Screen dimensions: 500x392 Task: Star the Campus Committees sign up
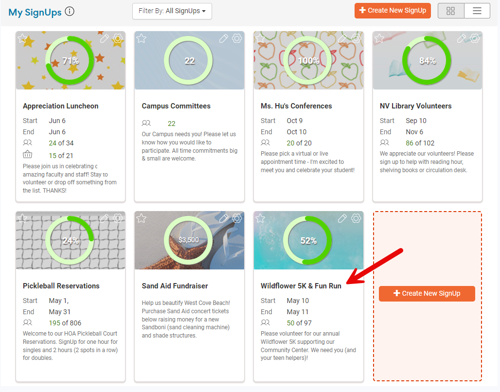click(x=142, y=38)
